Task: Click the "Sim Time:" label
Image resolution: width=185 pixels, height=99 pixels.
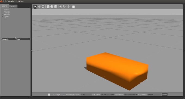Action: [x=96, y=95]
